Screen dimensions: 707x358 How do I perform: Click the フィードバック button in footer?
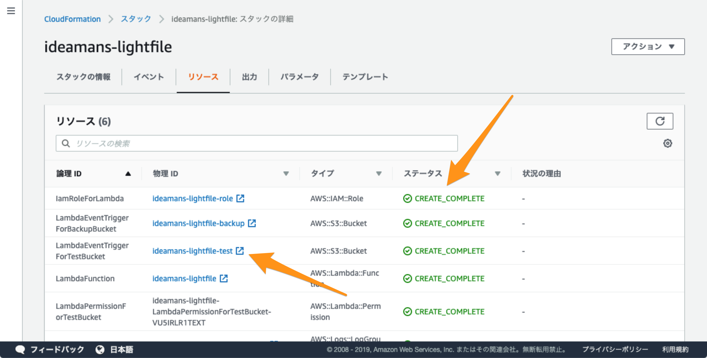click(x=57, y=349)
